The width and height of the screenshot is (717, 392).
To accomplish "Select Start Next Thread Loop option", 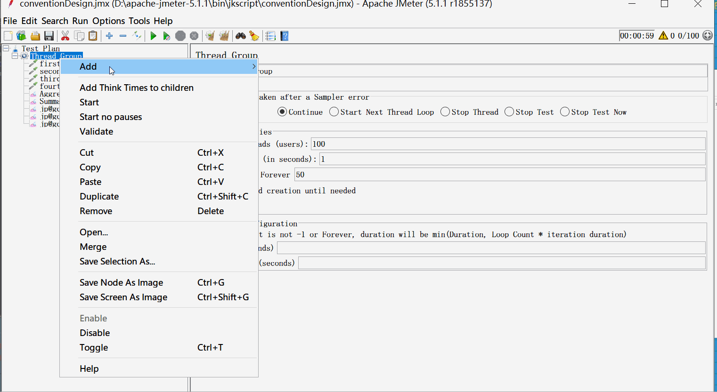I will [x=334, y=112].
